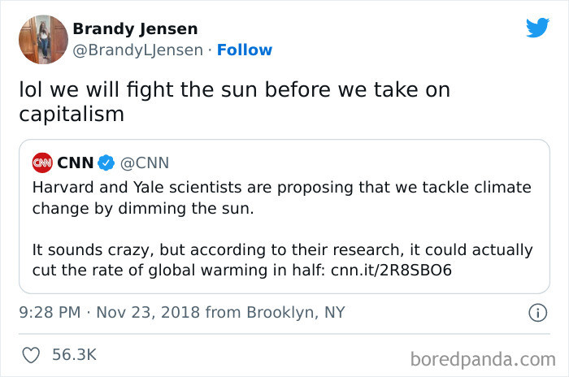Open the tweet info circle icon
569x377 pixels.
537,313
